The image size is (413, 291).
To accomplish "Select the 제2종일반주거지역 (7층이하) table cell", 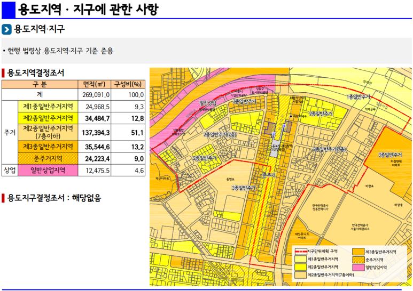I will (48, 132).
